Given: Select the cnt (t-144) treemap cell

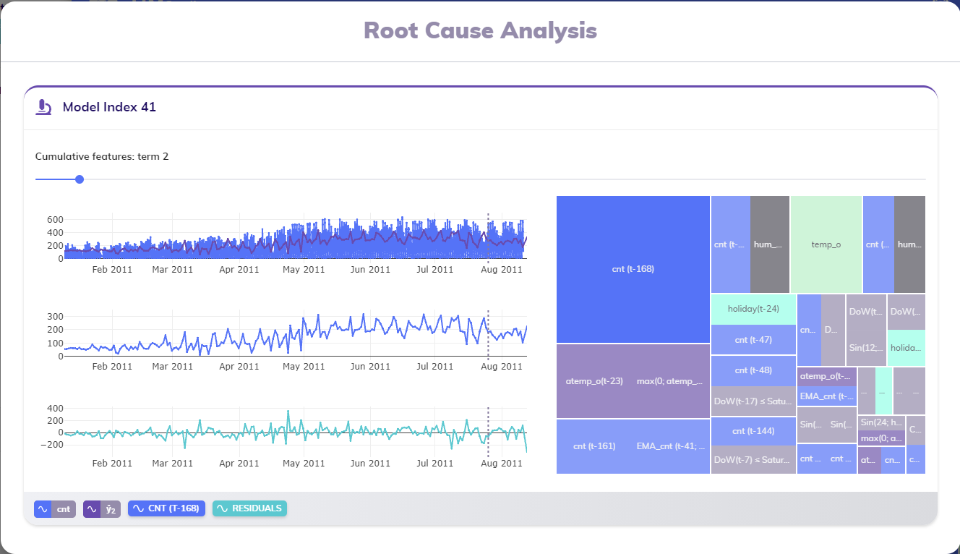Looking at the screenshot, I should pyautogui.click(x=753, y=431).
